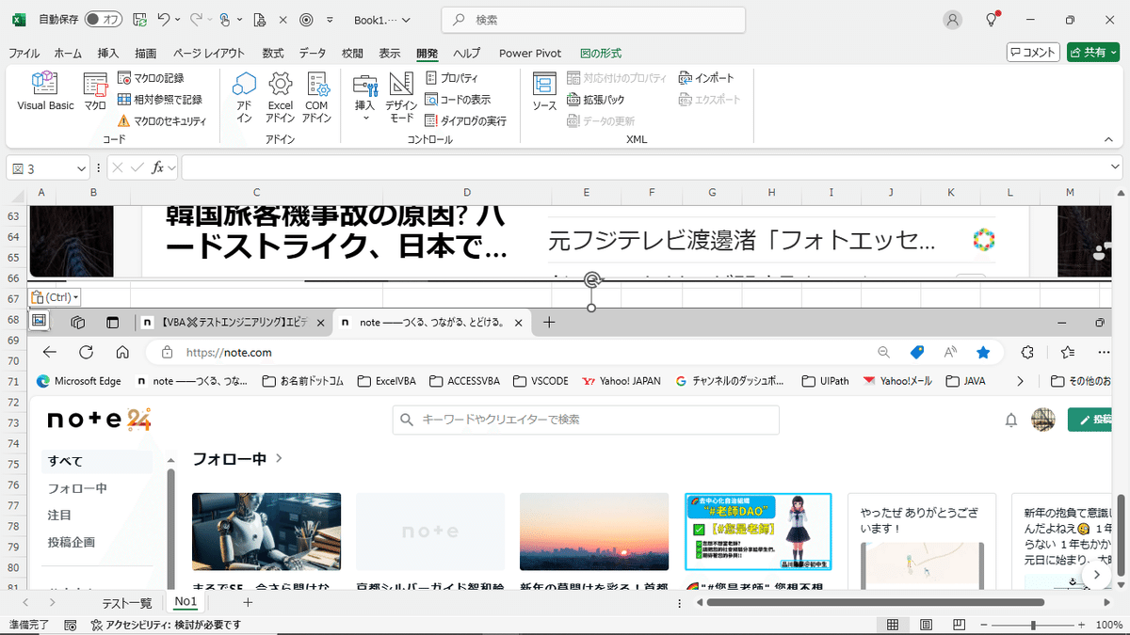Open the マクロ macros dialog
The image size is (1130, 635).
pyautogui.click(x=95, y=92)
